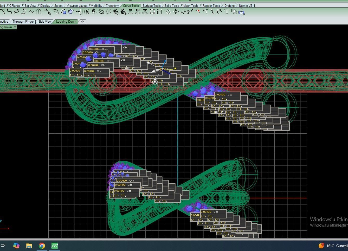Click the remove control point red X icon
The height and width of the screenshot is (251, 348).
198,11
